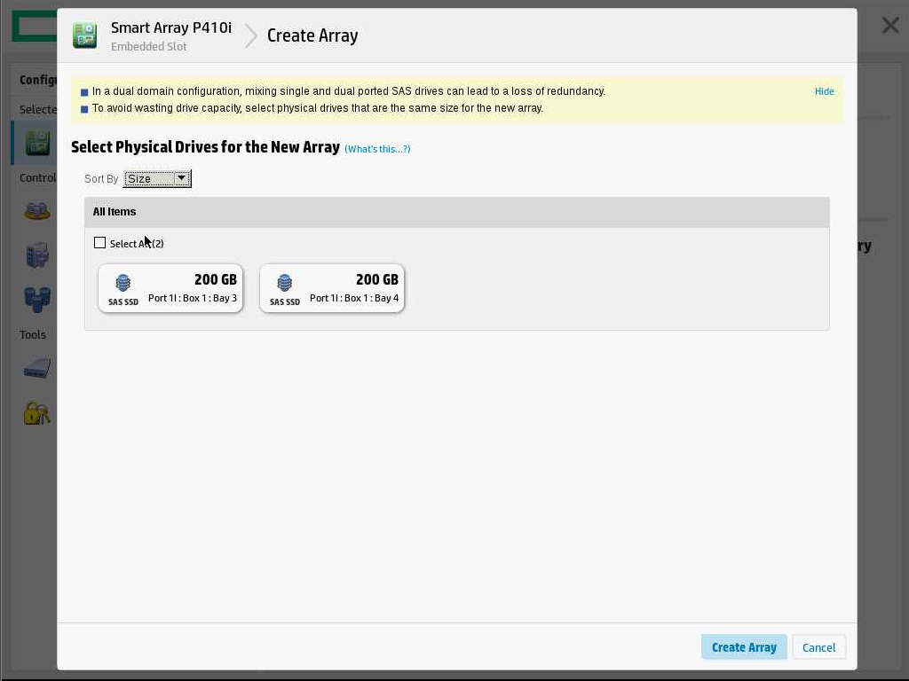Click the Select Physical Drives heading
The height and width of the screenshot is (681, 909).
coord(205,147)
